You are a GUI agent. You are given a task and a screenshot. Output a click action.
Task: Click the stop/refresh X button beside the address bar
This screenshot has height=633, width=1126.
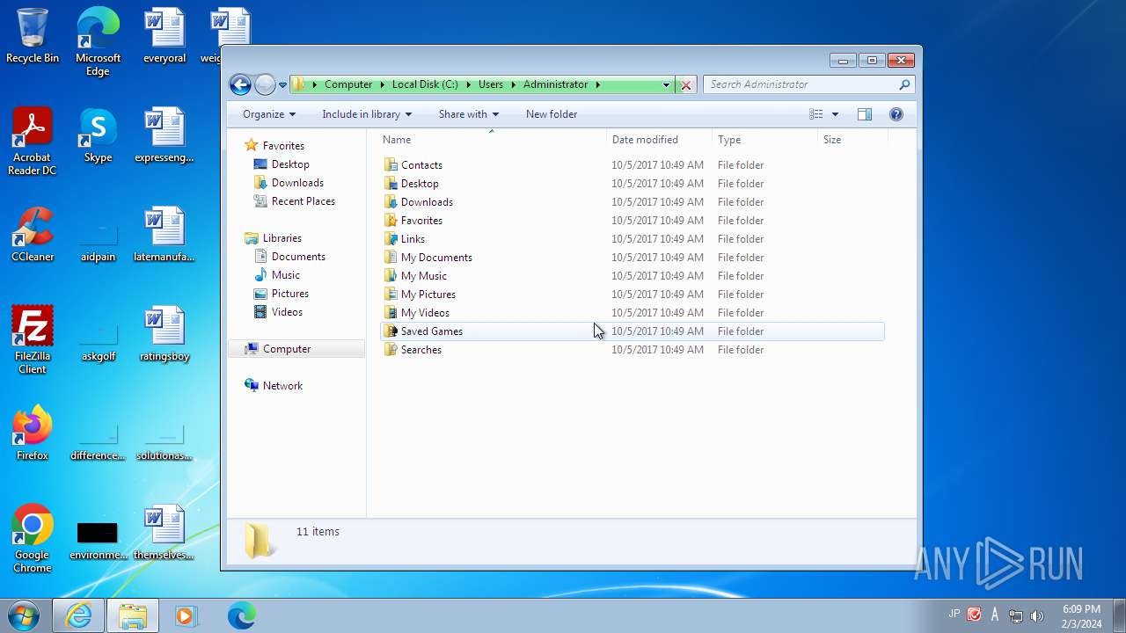pyautogui.click(x=686, y=85)
